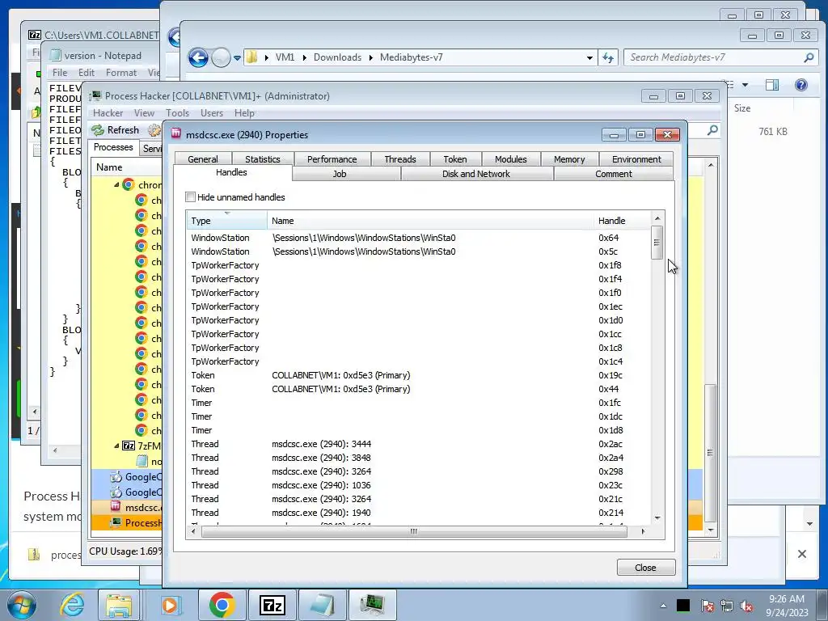Click the handles list vertical scrollbar thumb
Image resolution: width=828 pixels, height=621 pixels.
(x=657, y=243)
